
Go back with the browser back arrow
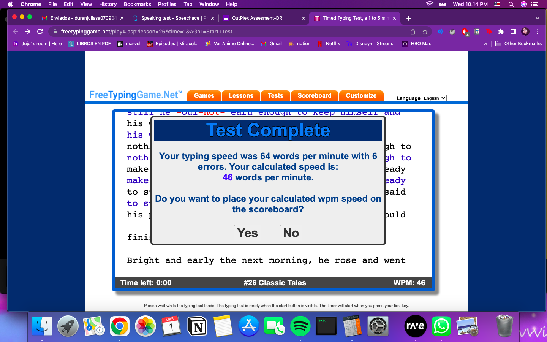16,32
